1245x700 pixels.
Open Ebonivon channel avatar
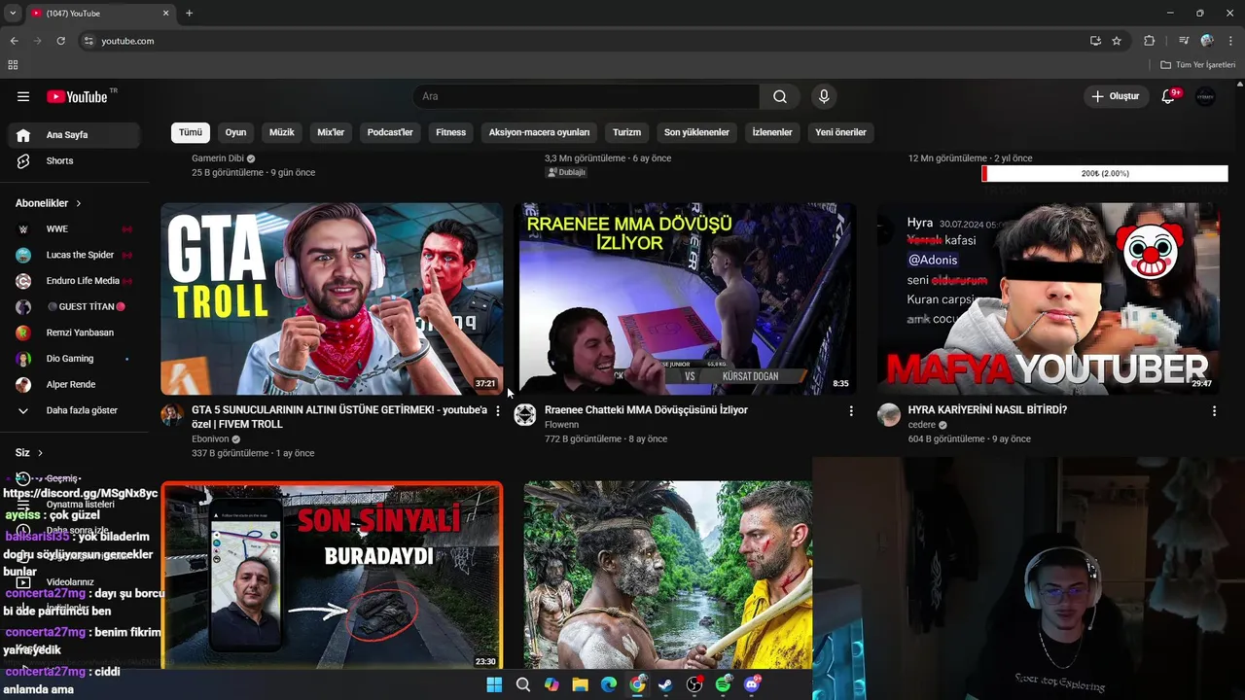pos(172,415)
